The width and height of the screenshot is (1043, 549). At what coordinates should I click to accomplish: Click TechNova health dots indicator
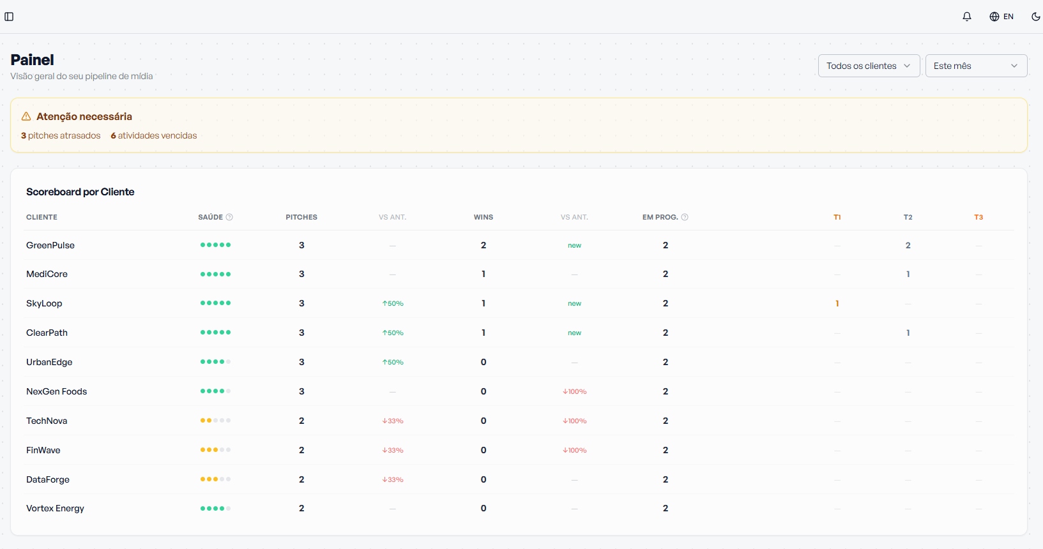215,421
